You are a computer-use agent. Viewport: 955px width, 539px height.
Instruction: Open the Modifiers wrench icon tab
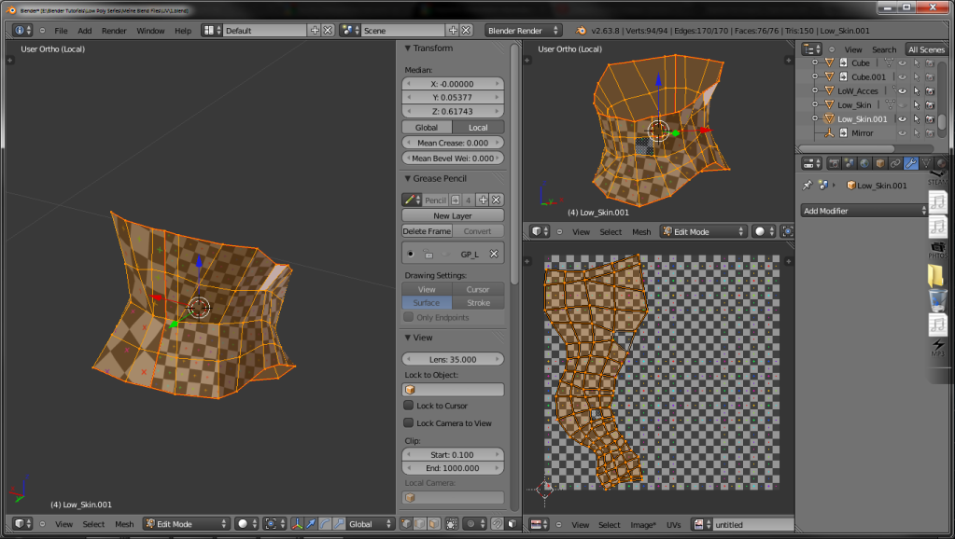click(x=910, y=163)
